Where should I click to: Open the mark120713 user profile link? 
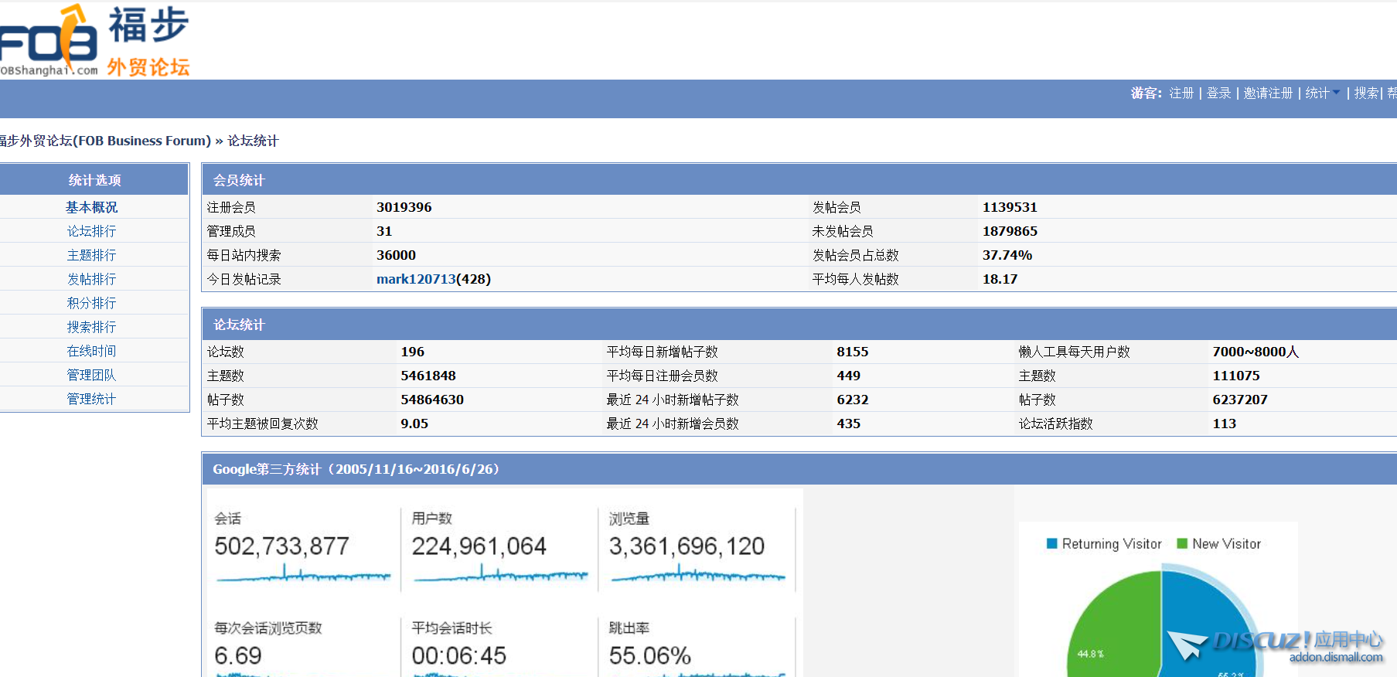click(416, 279)
